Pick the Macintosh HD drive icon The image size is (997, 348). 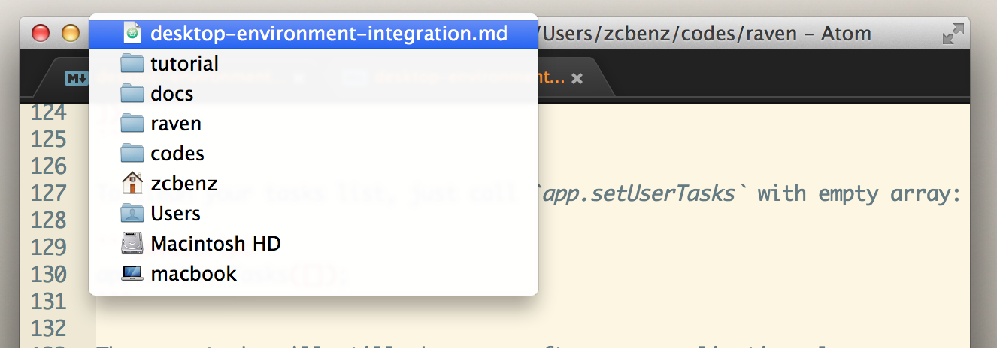(132, 244)
